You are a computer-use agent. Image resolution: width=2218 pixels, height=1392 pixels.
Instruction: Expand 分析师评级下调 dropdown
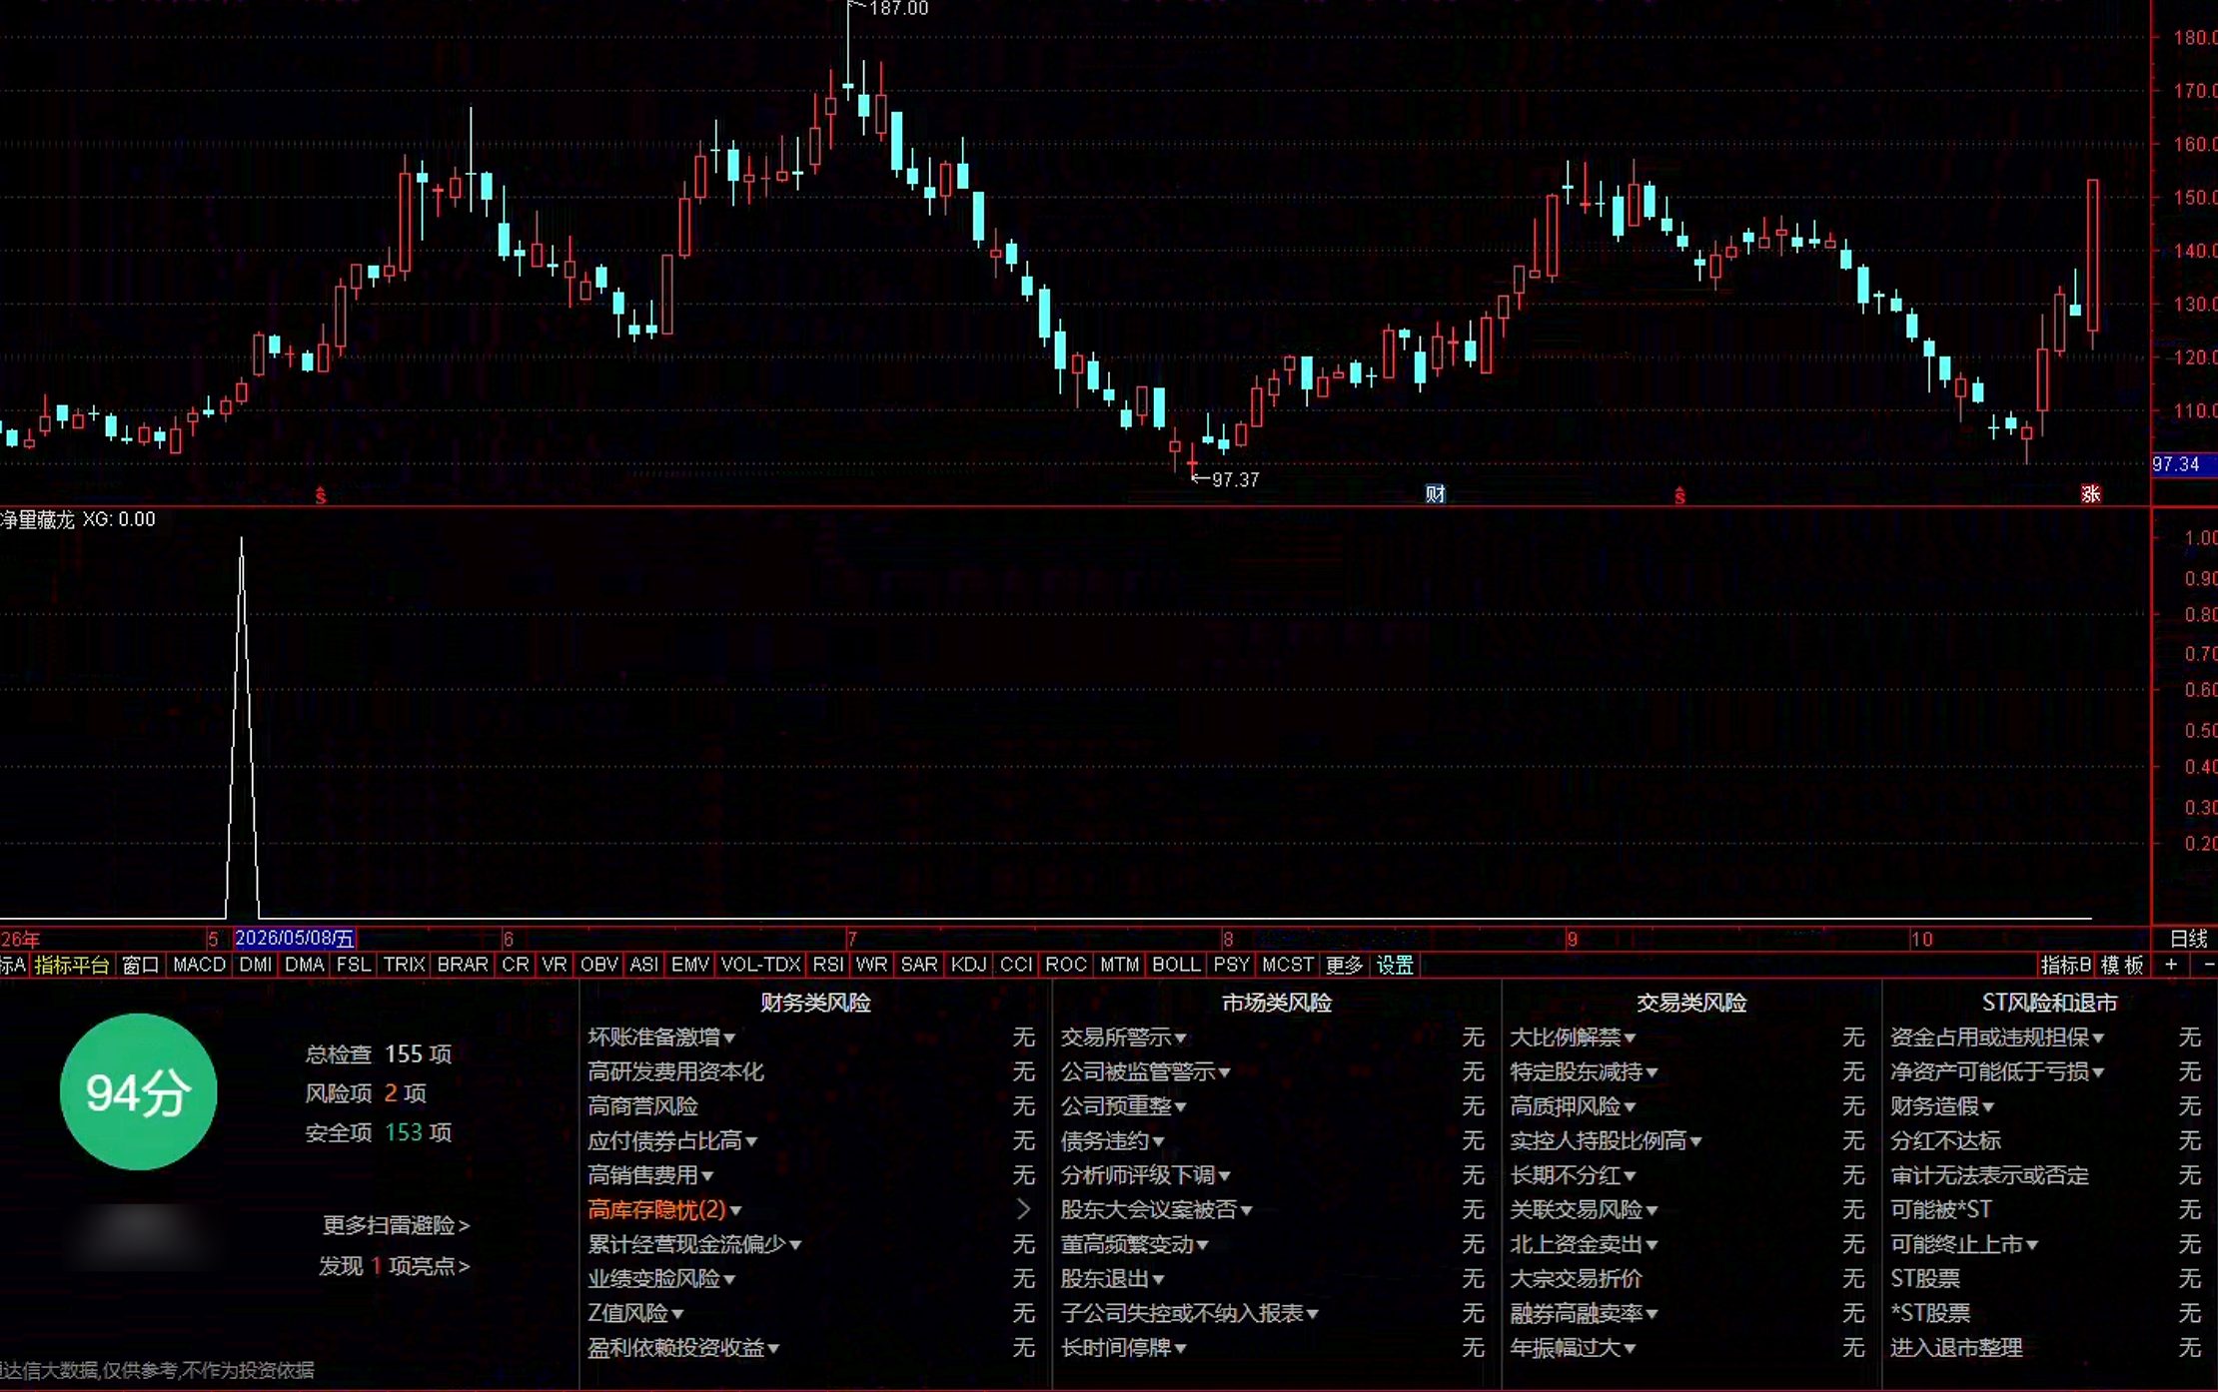[1146, 1175]
